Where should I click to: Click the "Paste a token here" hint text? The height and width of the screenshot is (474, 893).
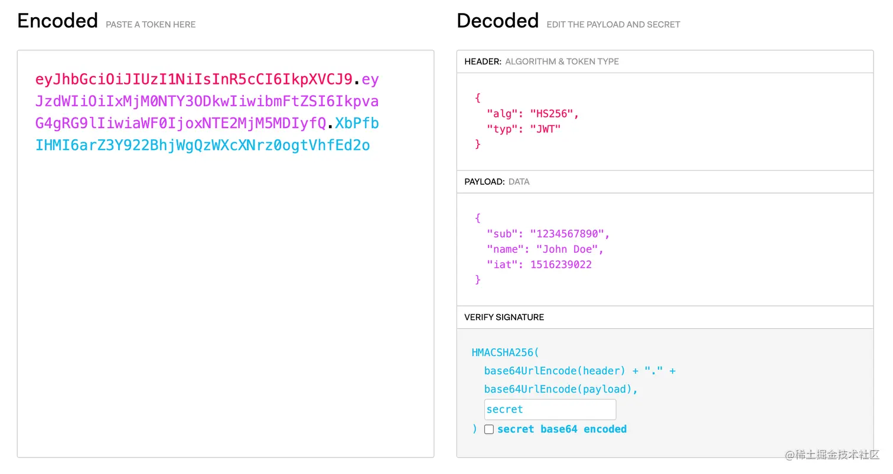[151, 25]
